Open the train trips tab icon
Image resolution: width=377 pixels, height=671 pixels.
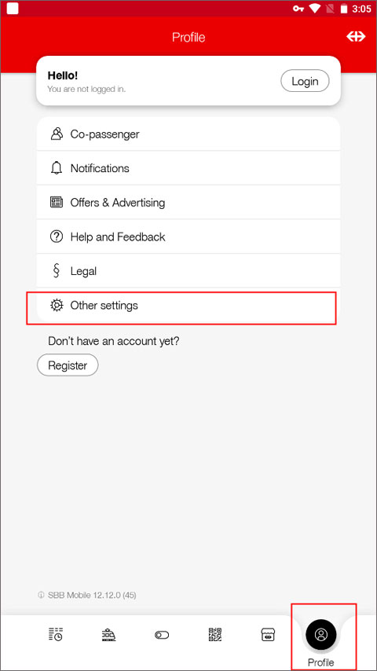coord(108,635)
